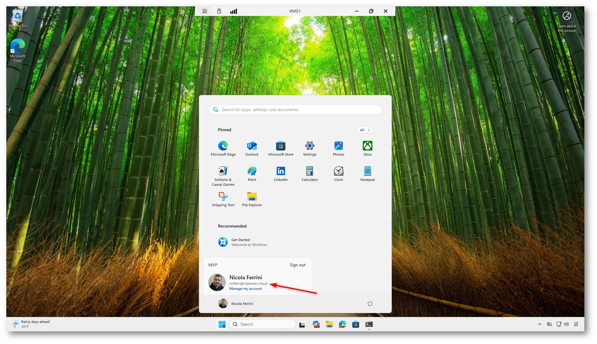Image resolution: width=597 pixels, height=344 pixels.
Task: Open Terminal from the taskbar
Action: tap(369, 324)
